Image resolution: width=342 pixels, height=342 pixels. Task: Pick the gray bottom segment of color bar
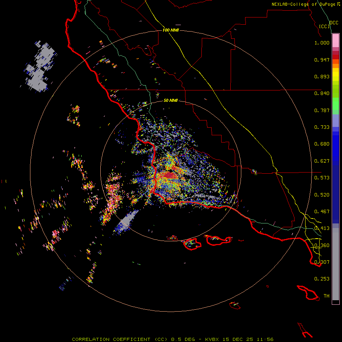(x=336, y=264)
